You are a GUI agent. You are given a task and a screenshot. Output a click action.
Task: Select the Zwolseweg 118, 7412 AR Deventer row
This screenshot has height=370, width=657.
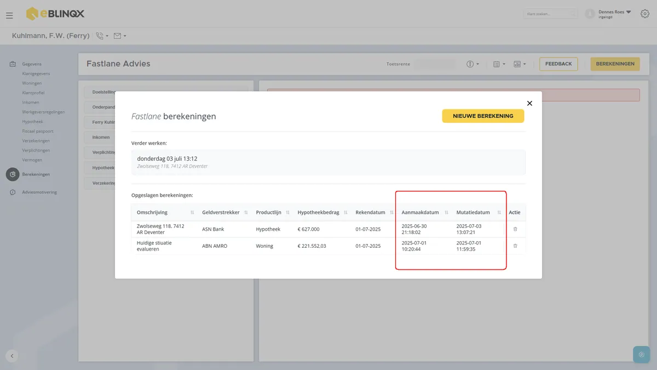pos(328,229)
